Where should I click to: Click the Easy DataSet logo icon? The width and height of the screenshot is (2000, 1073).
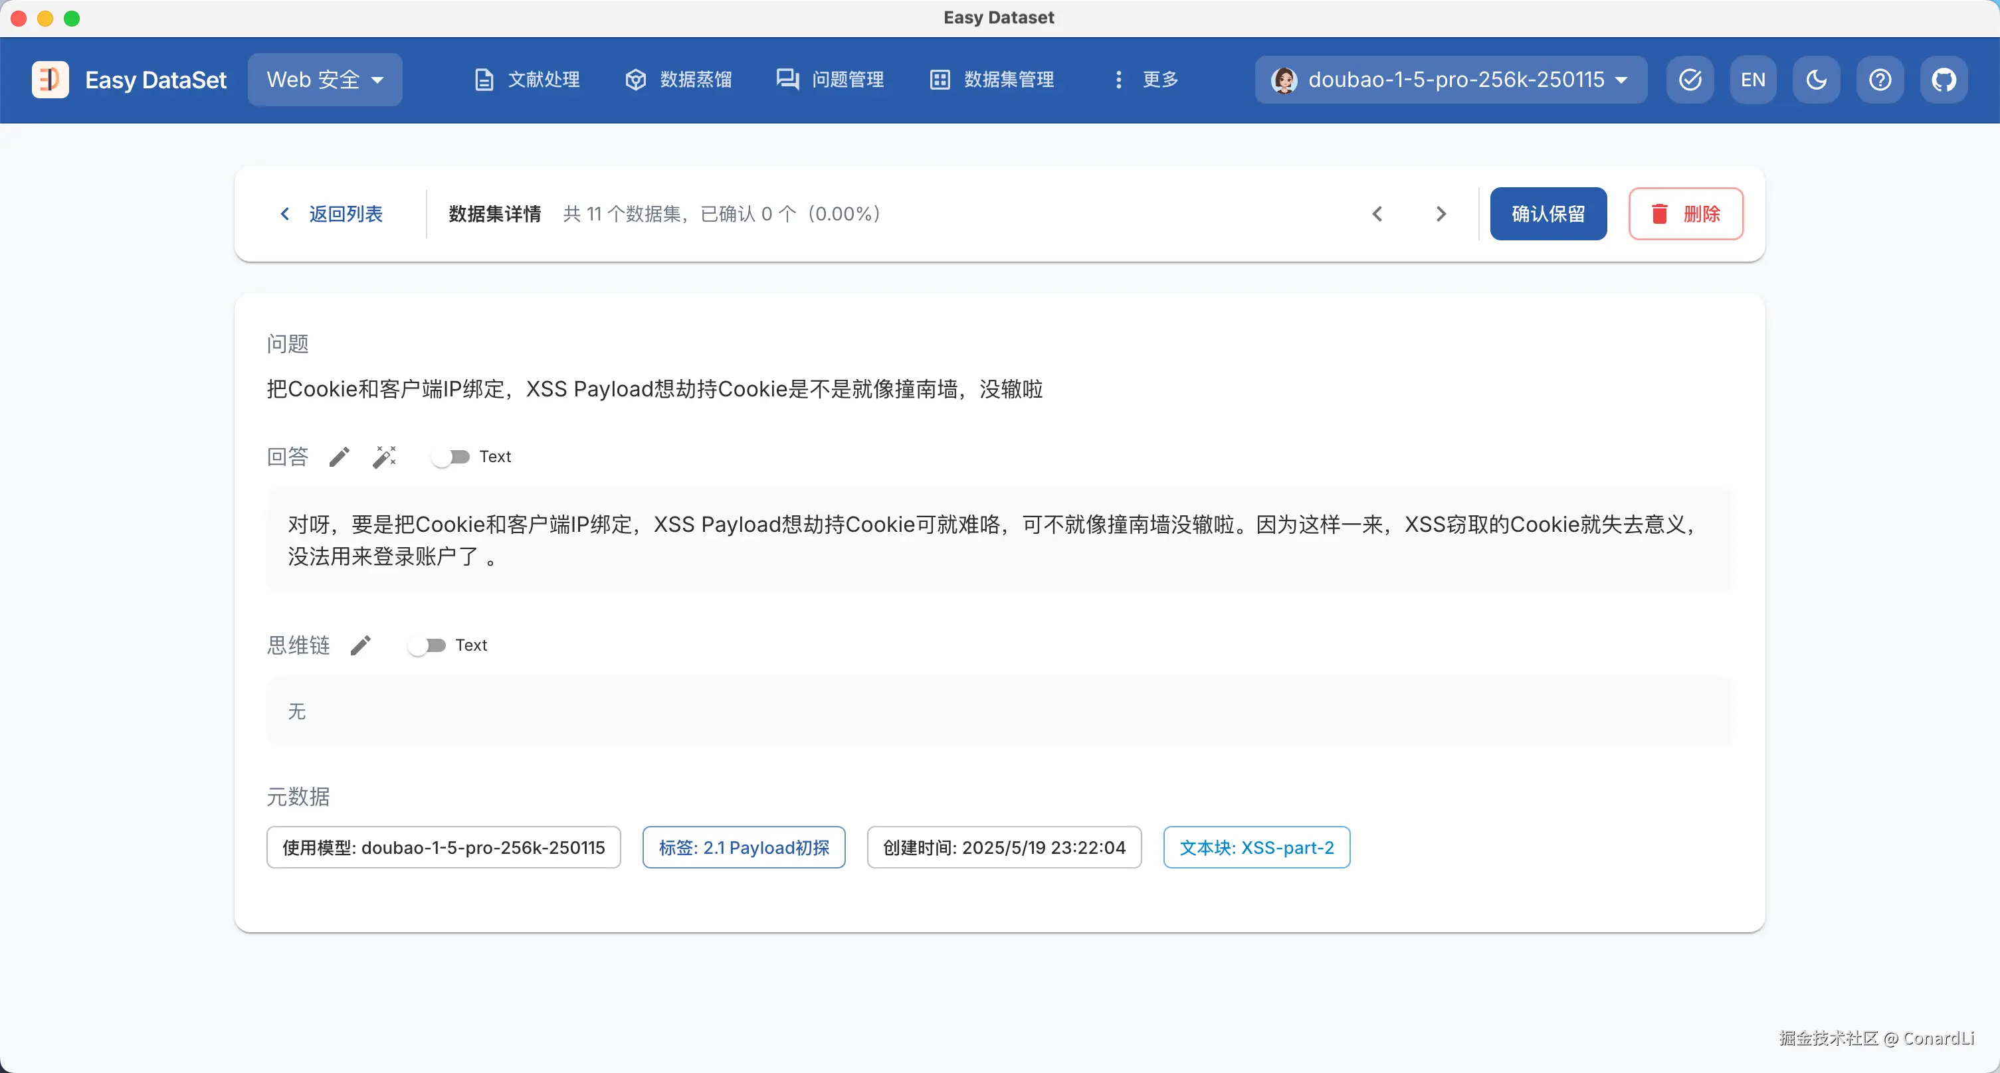[50, 79]
